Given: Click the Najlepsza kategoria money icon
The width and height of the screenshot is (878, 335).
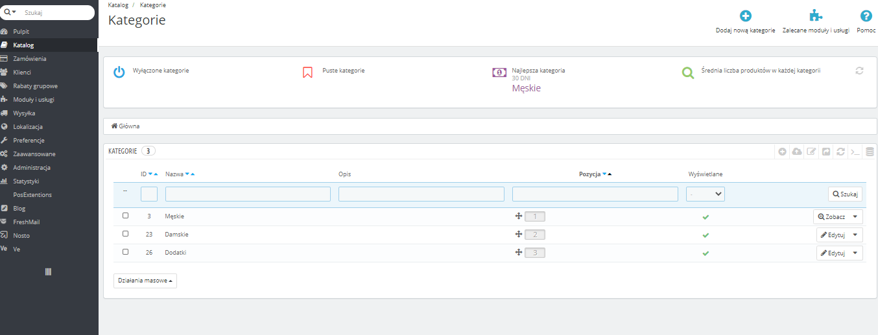Looking at the screenshot, I should pos(499,72).
